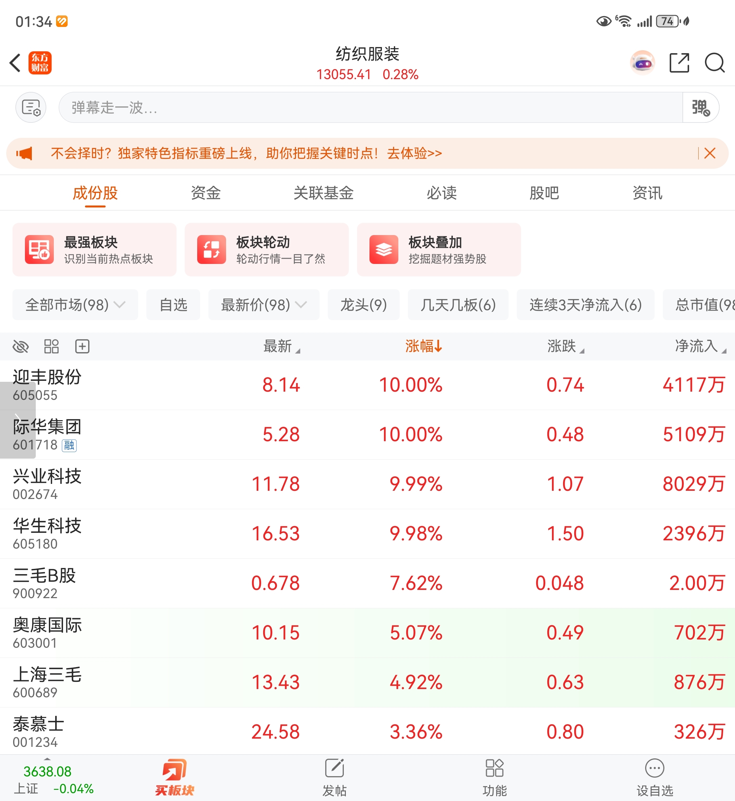
Task: Switch to the 资讯 tab
Action: (x=647, y=193)
